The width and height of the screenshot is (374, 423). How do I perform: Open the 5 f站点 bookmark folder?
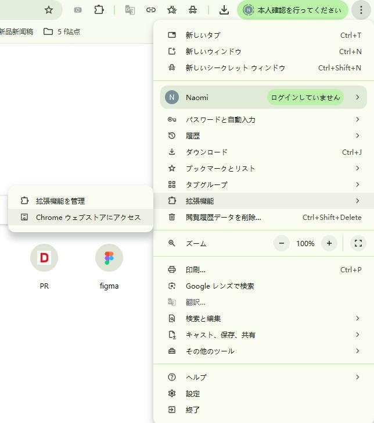coord(62,31)
